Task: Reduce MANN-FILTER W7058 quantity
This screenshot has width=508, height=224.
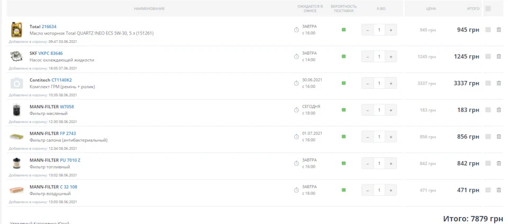Action: [x=367, y=110]
